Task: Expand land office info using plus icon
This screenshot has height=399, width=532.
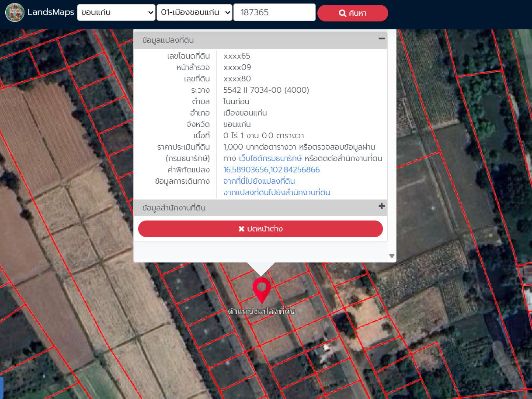Action: 381,206
